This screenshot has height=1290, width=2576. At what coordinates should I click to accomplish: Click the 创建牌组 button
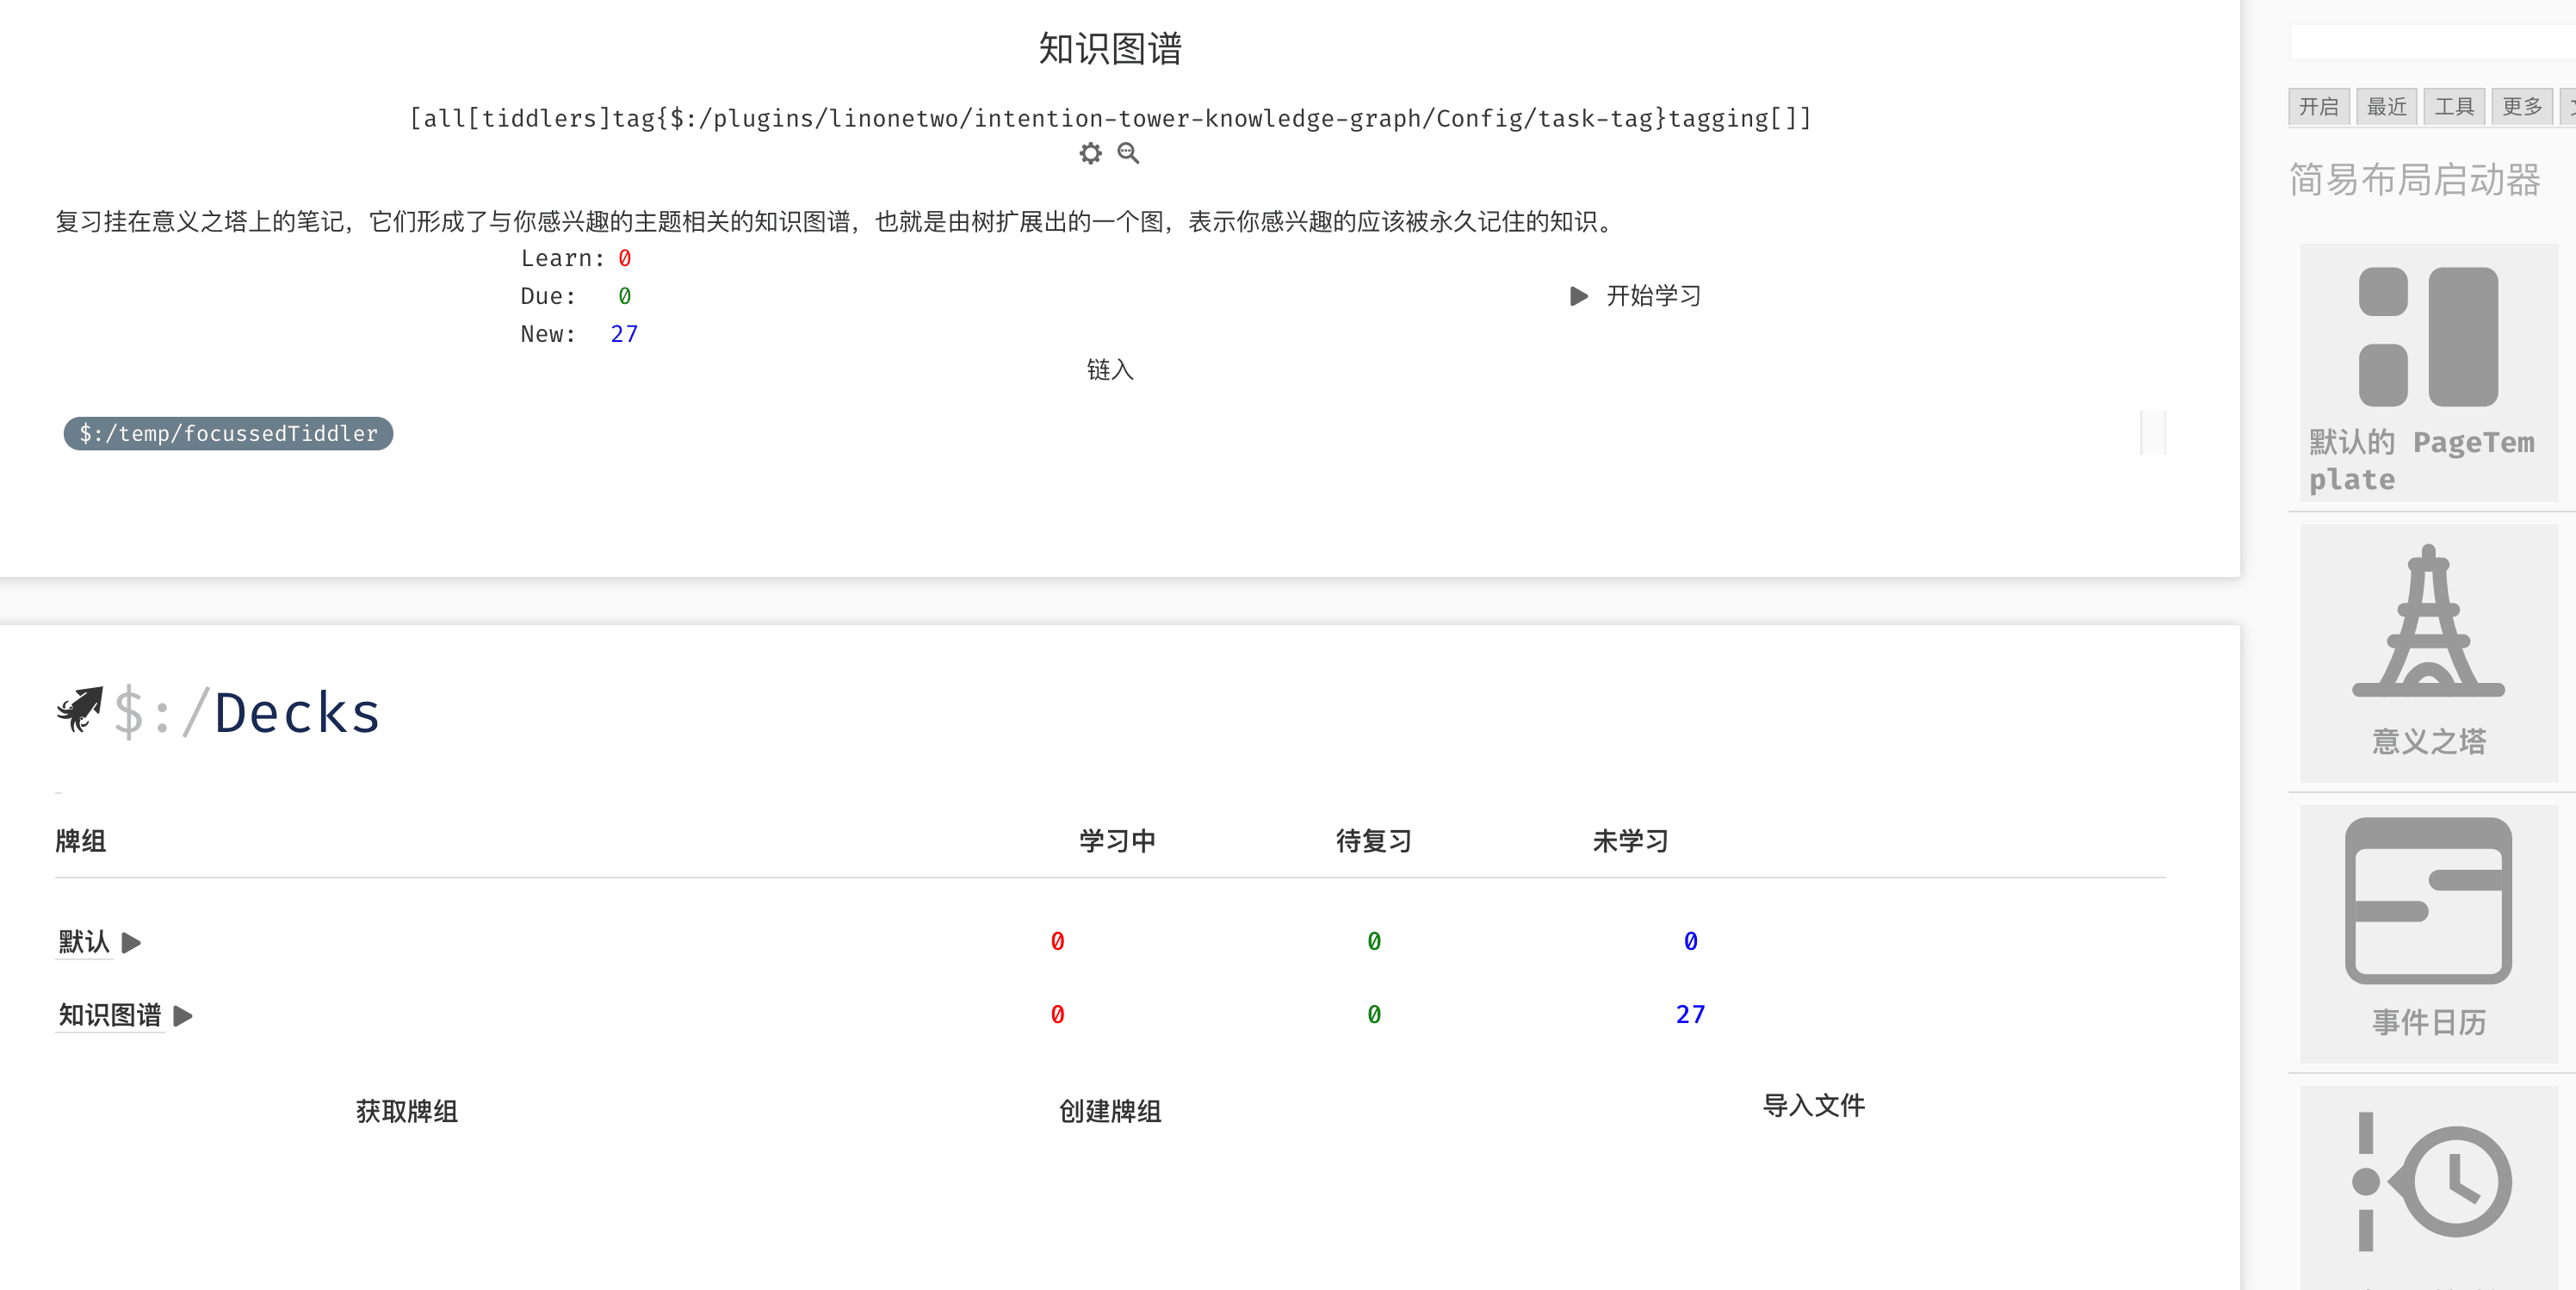[x=1110, y=1111]
